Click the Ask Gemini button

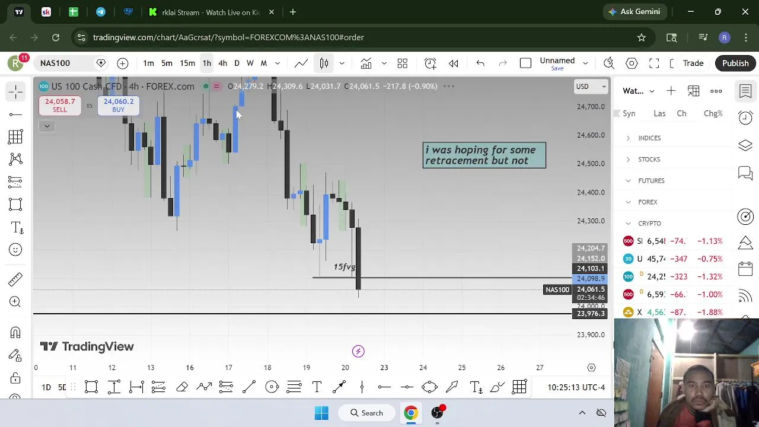point(634,11)
